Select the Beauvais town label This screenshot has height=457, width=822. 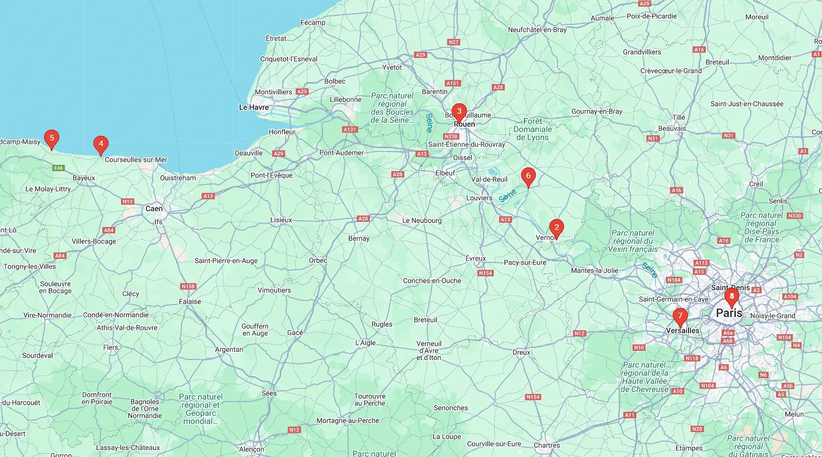tap(672, 129)
